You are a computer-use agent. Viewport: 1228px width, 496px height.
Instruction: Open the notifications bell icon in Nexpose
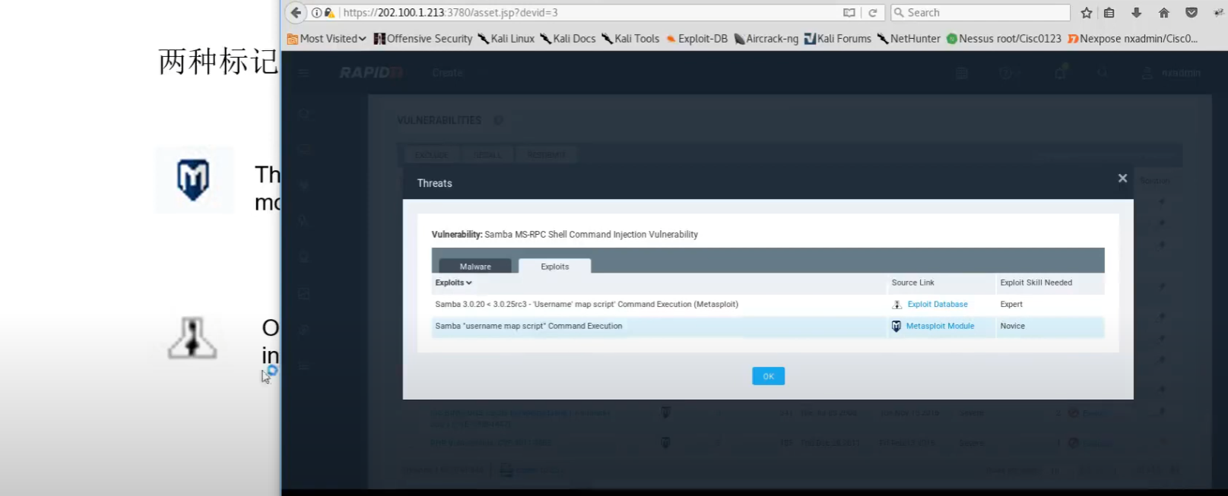pyautogui.click(x=1061, y=72)
